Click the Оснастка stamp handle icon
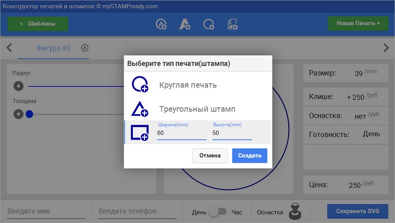 [295, 211]
